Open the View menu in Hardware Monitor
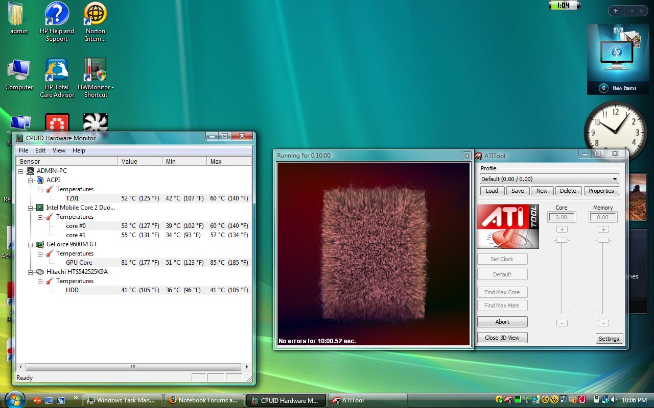Viewport: 654px width, 408px height. coord(59,150)
